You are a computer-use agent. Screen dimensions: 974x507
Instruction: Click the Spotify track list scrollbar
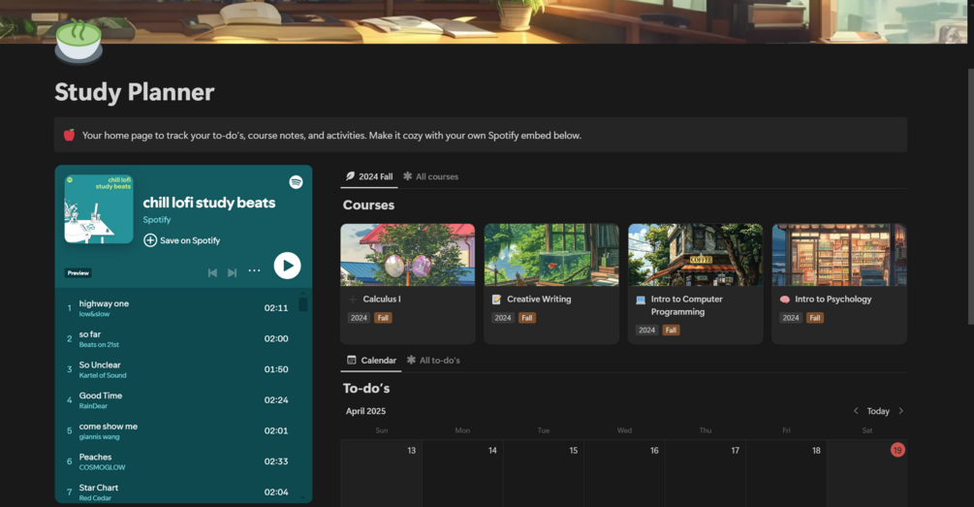pyautogui.click(x=303, y=304)
